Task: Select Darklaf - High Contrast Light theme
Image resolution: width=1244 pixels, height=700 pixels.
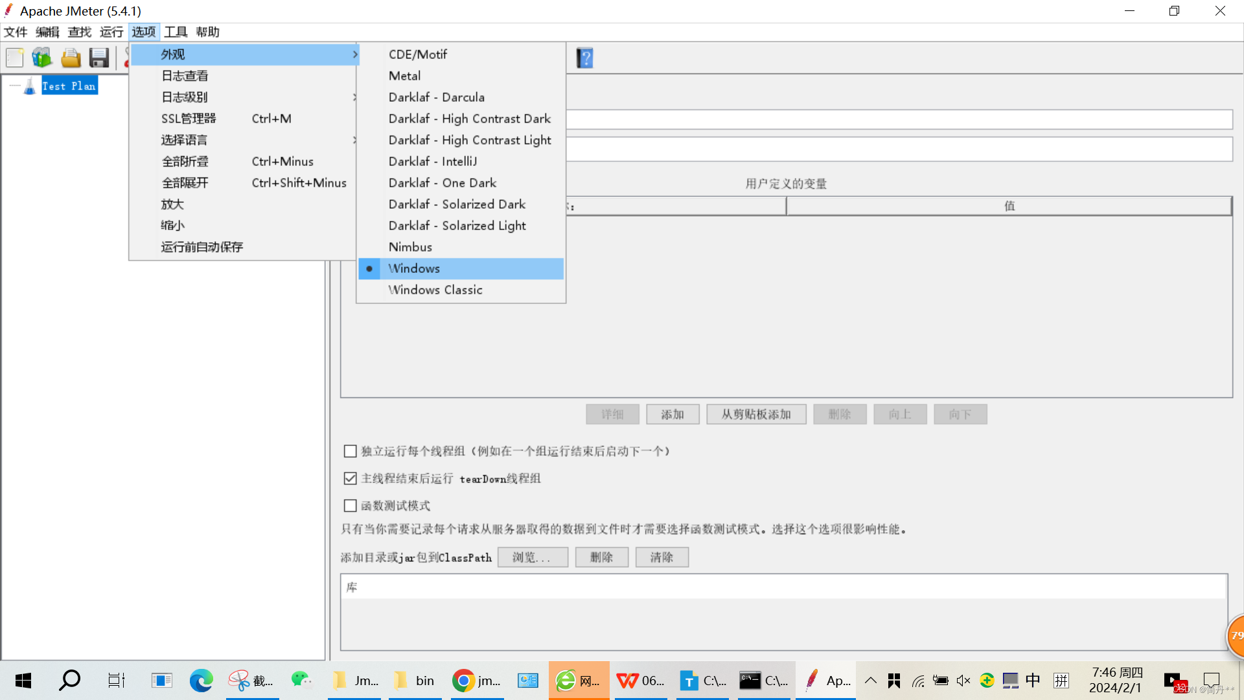Action: coord(461,140)
